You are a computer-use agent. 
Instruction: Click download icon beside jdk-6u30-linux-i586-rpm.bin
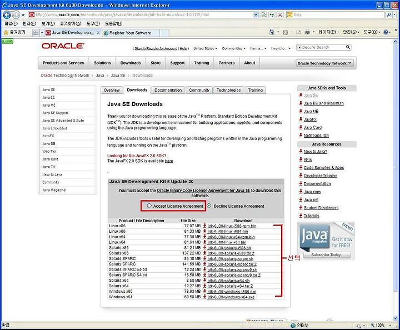pos(204,226)
